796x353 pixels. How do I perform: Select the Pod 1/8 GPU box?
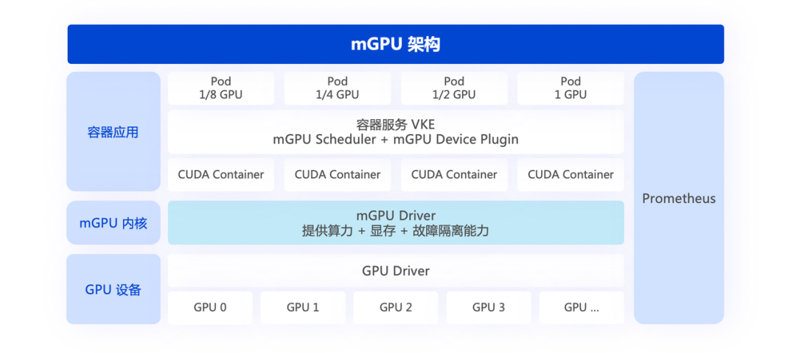point(221,88)
